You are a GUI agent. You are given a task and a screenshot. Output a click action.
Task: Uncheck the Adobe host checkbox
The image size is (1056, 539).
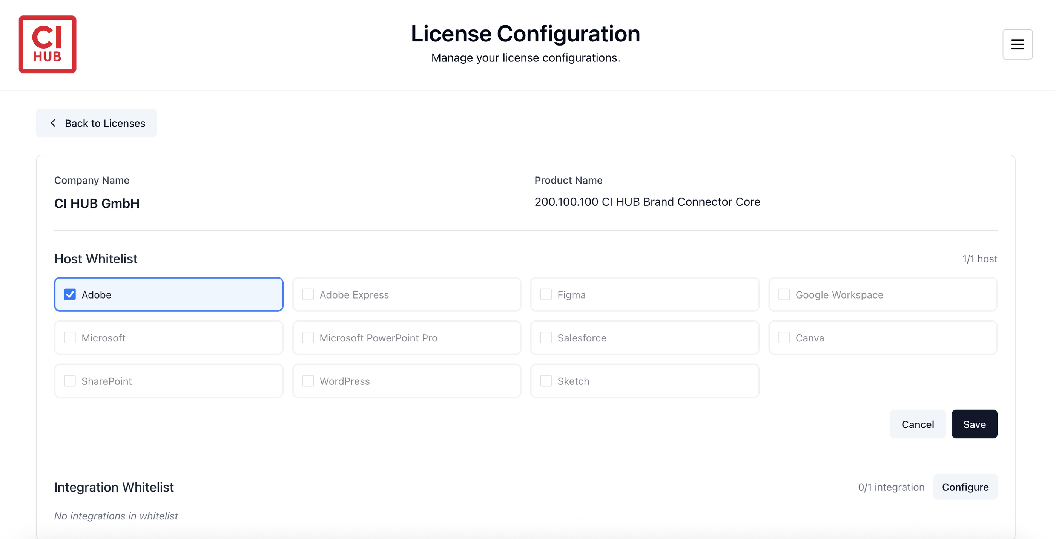pos(70,294)
